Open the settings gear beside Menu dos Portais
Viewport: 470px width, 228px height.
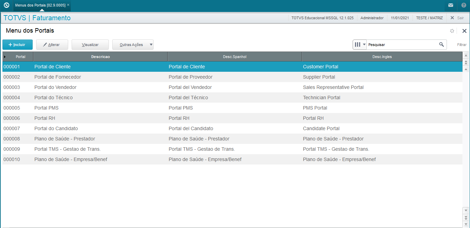(452, 31)
